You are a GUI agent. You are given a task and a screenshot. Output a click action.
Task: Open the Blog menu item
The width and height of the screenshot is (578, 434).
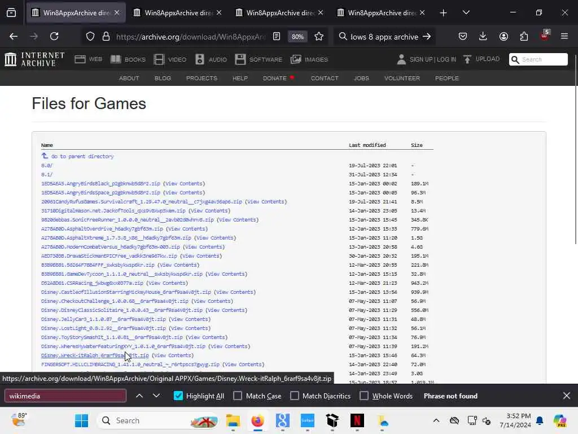pyautogui.click(x=163, y=78)
